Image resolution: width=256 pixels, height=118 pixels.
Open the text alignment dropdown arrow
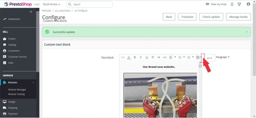tap(175, 57)
